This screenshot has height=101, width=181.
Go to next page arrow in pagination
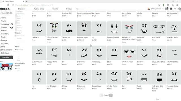111,95
